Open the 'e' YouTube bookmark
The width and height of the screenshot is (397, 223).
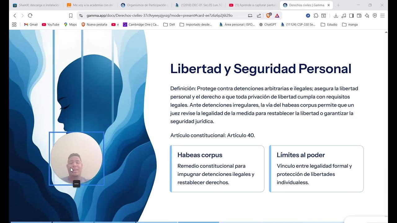[115, 24]
